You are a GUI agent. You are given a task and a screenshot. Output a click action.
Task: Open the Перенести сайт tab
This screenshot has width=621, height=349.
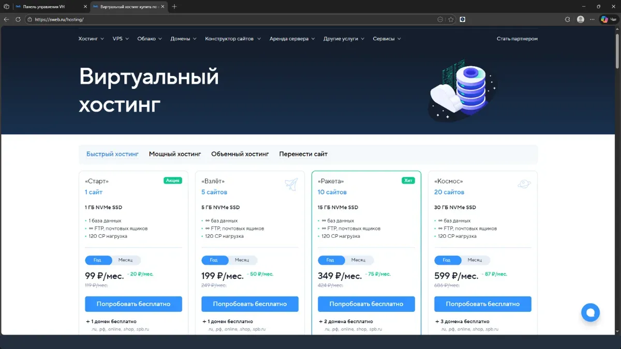point(304,154)
